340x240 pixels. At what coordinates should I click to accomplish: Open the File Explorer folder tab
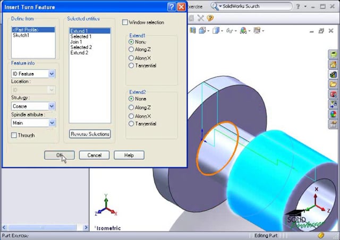[333, 84]
